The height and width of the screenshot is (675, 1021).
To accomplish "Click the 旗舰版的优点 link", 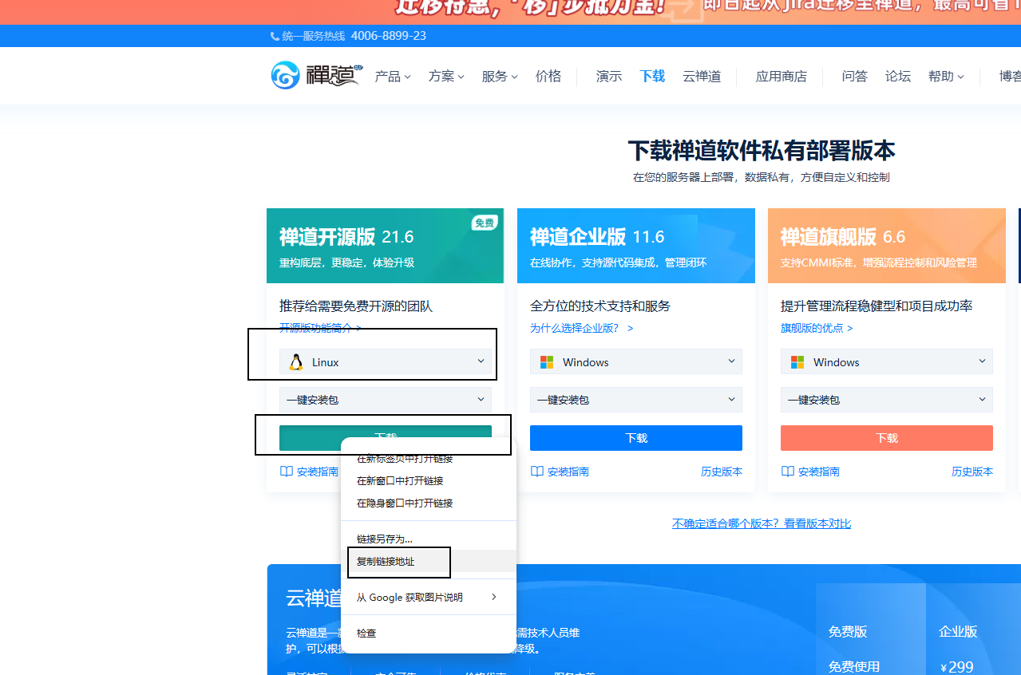I will [x=817, y=328].
